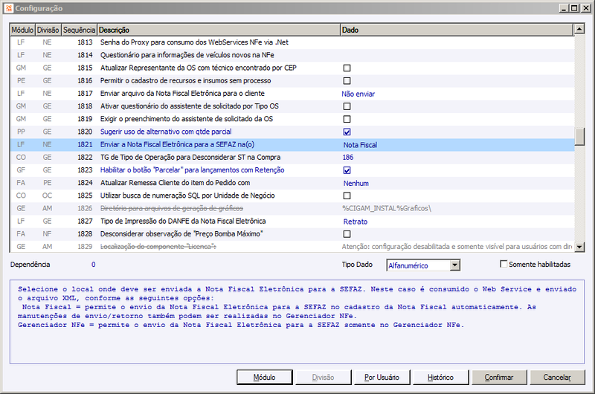
Task: Enable the Somente habilitadas checkbox
Action: click(504, 264)
